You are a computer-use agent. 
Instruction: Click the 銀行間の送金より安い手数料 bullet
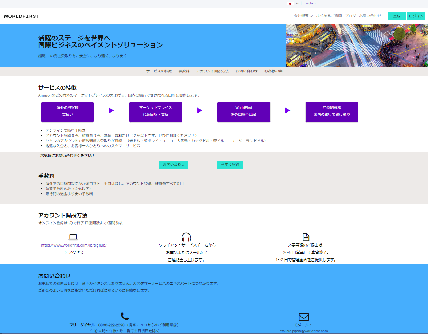click(x=69, y=194)
